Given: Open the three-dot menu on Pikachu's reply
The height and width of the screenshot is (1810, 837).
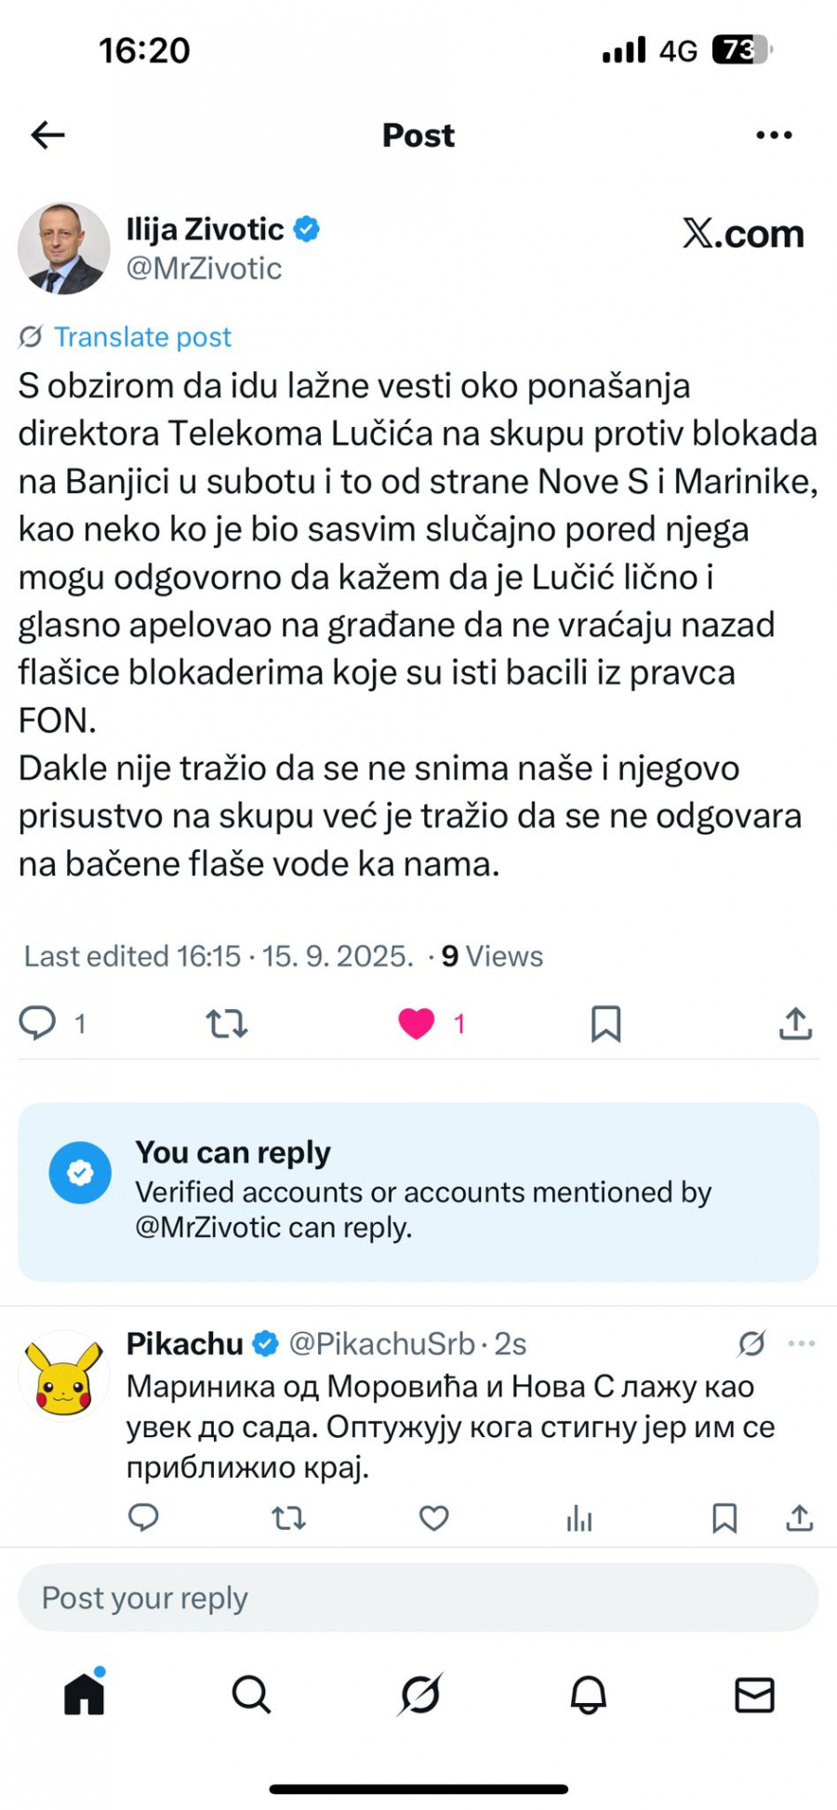Looking at the screenshot, I should pos(801,1343).
